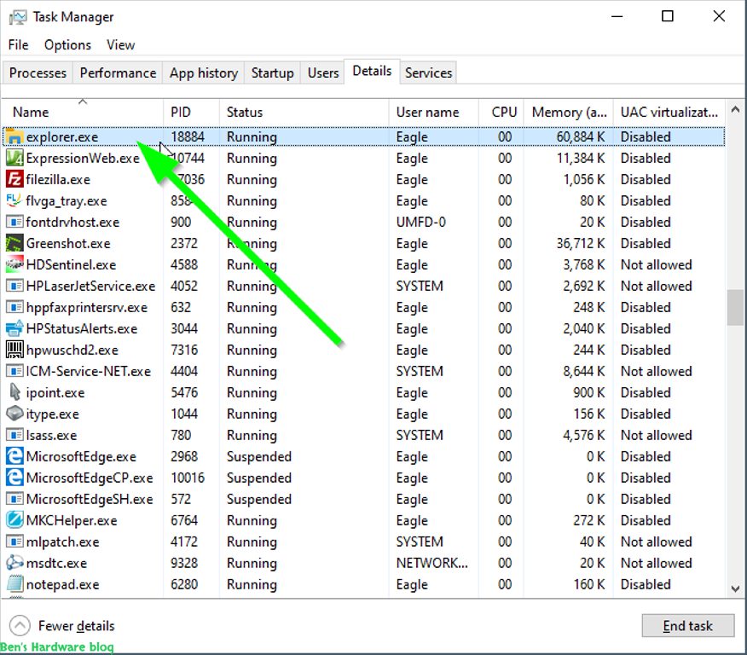Click Not allowed in HDSentinel.exe row
Screen dimensions: 747x655
(x=656, y=264)
